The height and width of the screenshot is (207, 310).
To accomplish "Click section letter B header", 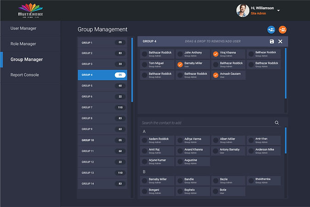I will [144, 172].
